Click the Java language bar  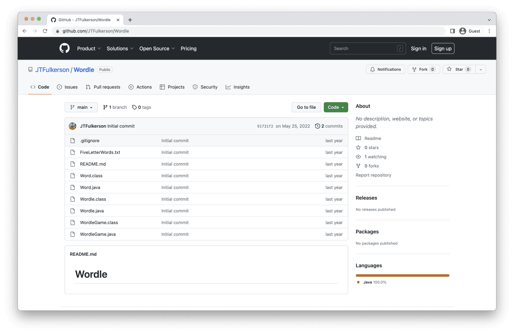click(x=402, y=275)
